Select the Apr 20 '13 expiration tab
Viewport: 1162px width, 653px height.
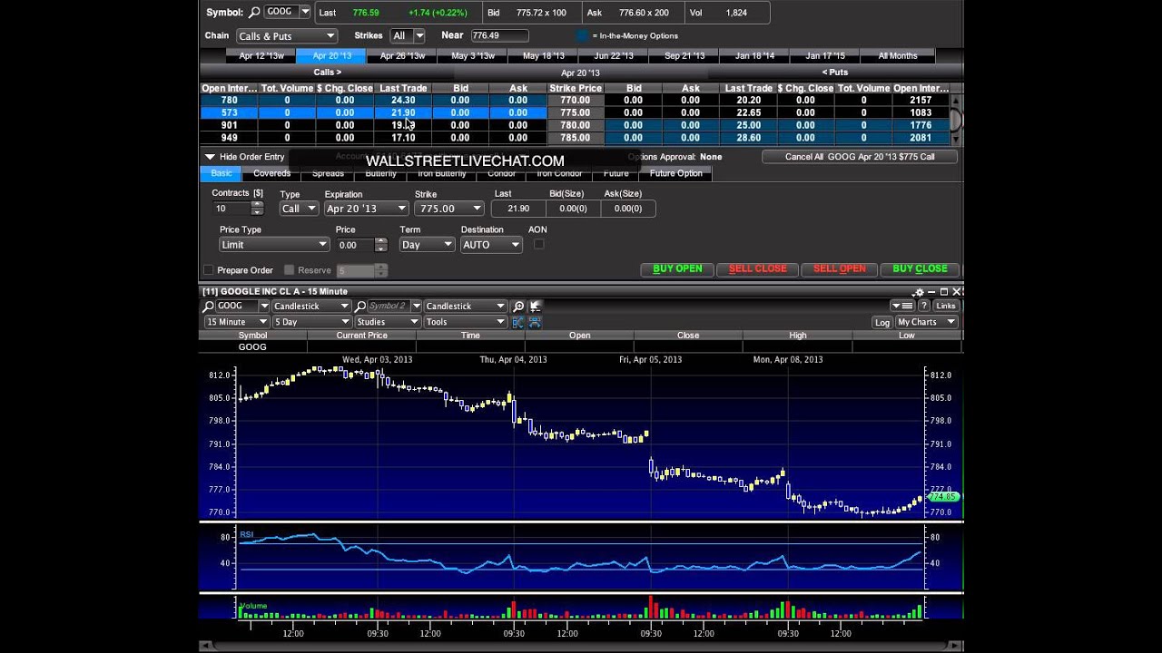(x=331, y=55)
